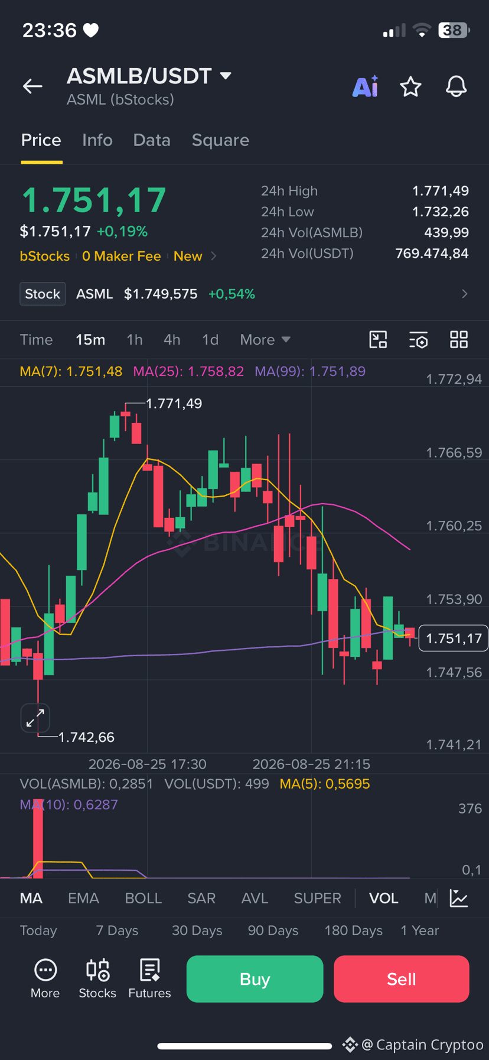Show Today performance range
Screen dimensions: 489x1060
coord(38,931)
